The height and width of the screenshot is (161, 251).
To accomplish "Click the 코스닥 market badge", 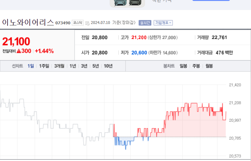I will (x=78, y=23).
